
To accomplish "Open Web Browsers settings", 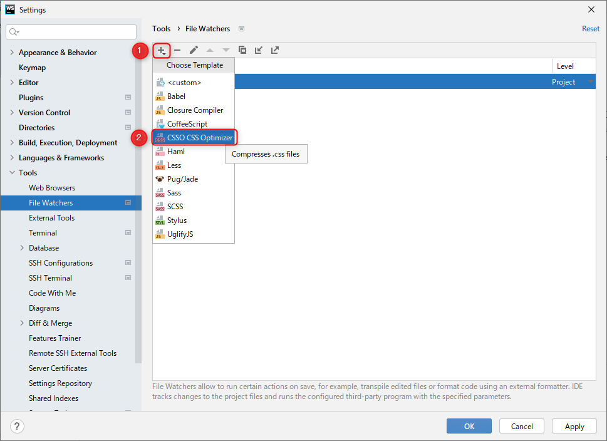I will pyautogui.click(x=52, y=188).
